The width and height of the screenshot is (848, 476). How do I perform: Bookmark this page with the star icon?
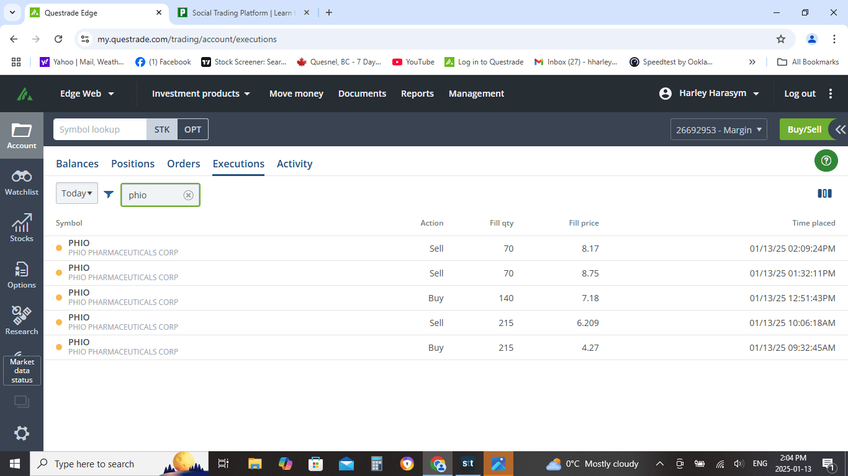tap(781, 39)
